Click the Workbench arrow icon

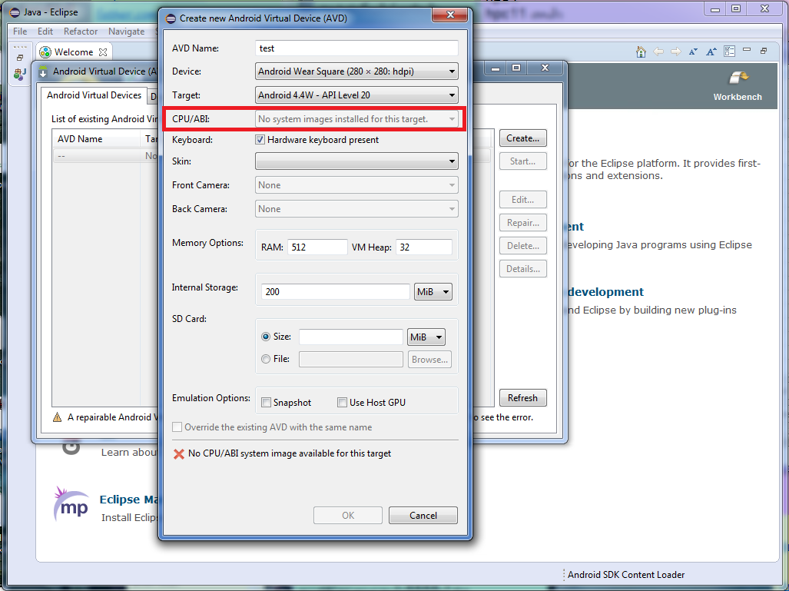pyautogui.click(x=738, y=78)
